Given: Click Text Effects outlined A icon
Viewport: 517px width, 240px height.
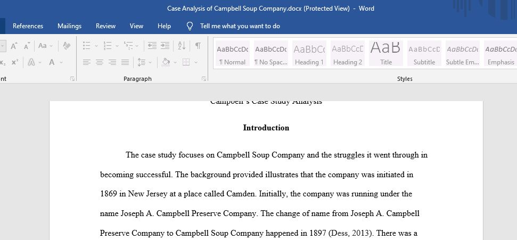Looking at the screenshot, I should click(31, 62).
